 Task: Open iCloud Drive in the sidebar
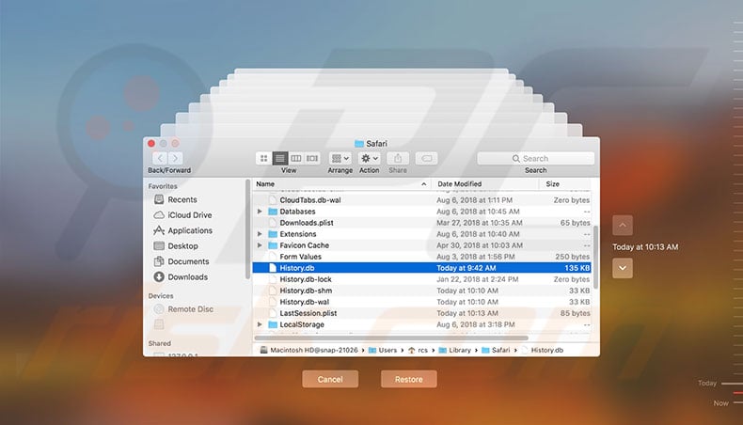click(182, 215)
